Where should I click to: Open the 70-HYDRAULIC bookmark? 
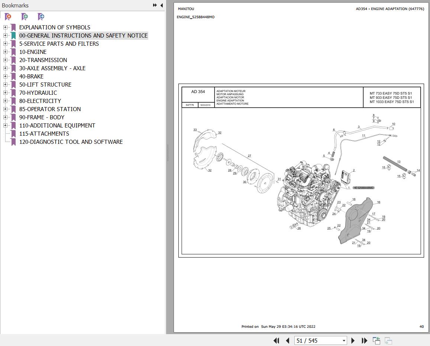pos(38,93)
